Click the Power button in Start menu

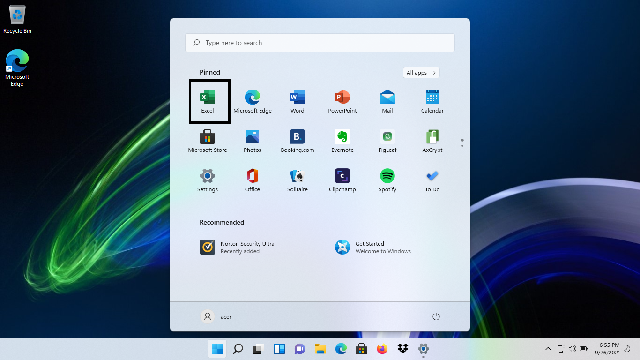coord(436,316)
